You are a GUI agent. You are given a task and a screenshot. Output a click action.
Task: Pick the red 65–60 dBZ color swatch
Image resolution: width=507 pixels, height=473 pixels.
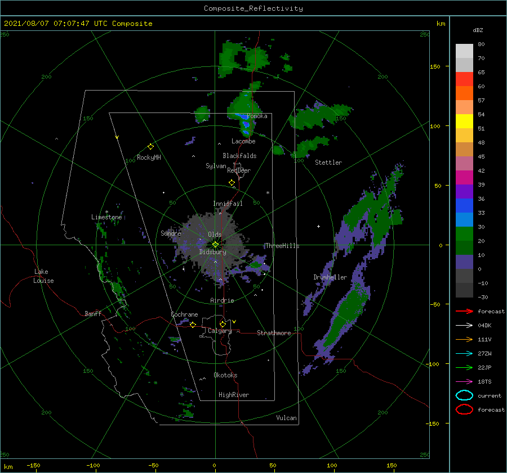coord(464,79)
